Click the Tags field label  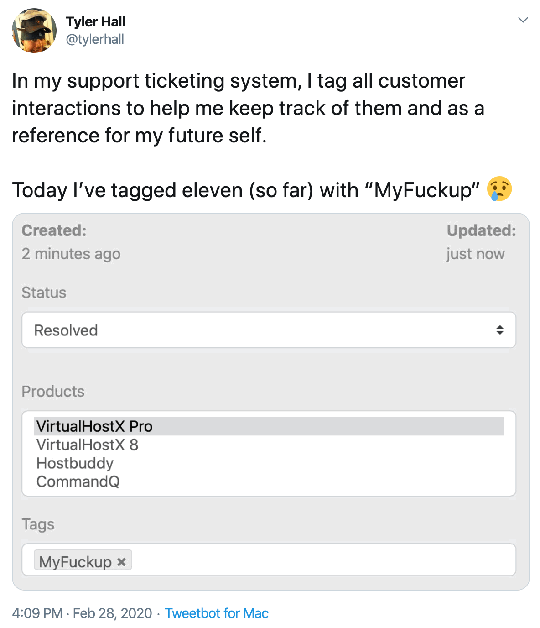click(x=38, y=524)
